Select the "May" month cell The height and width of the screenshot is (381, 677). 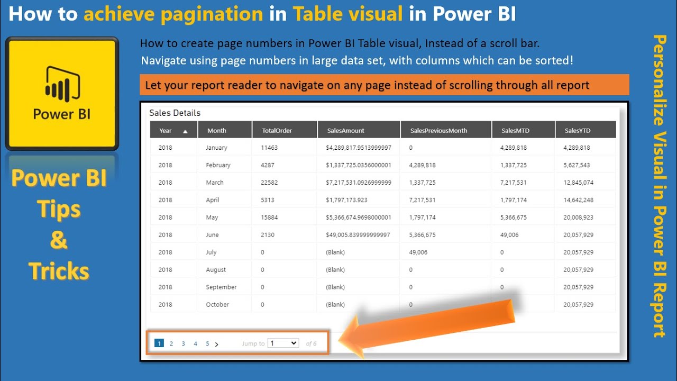point(212,217)
